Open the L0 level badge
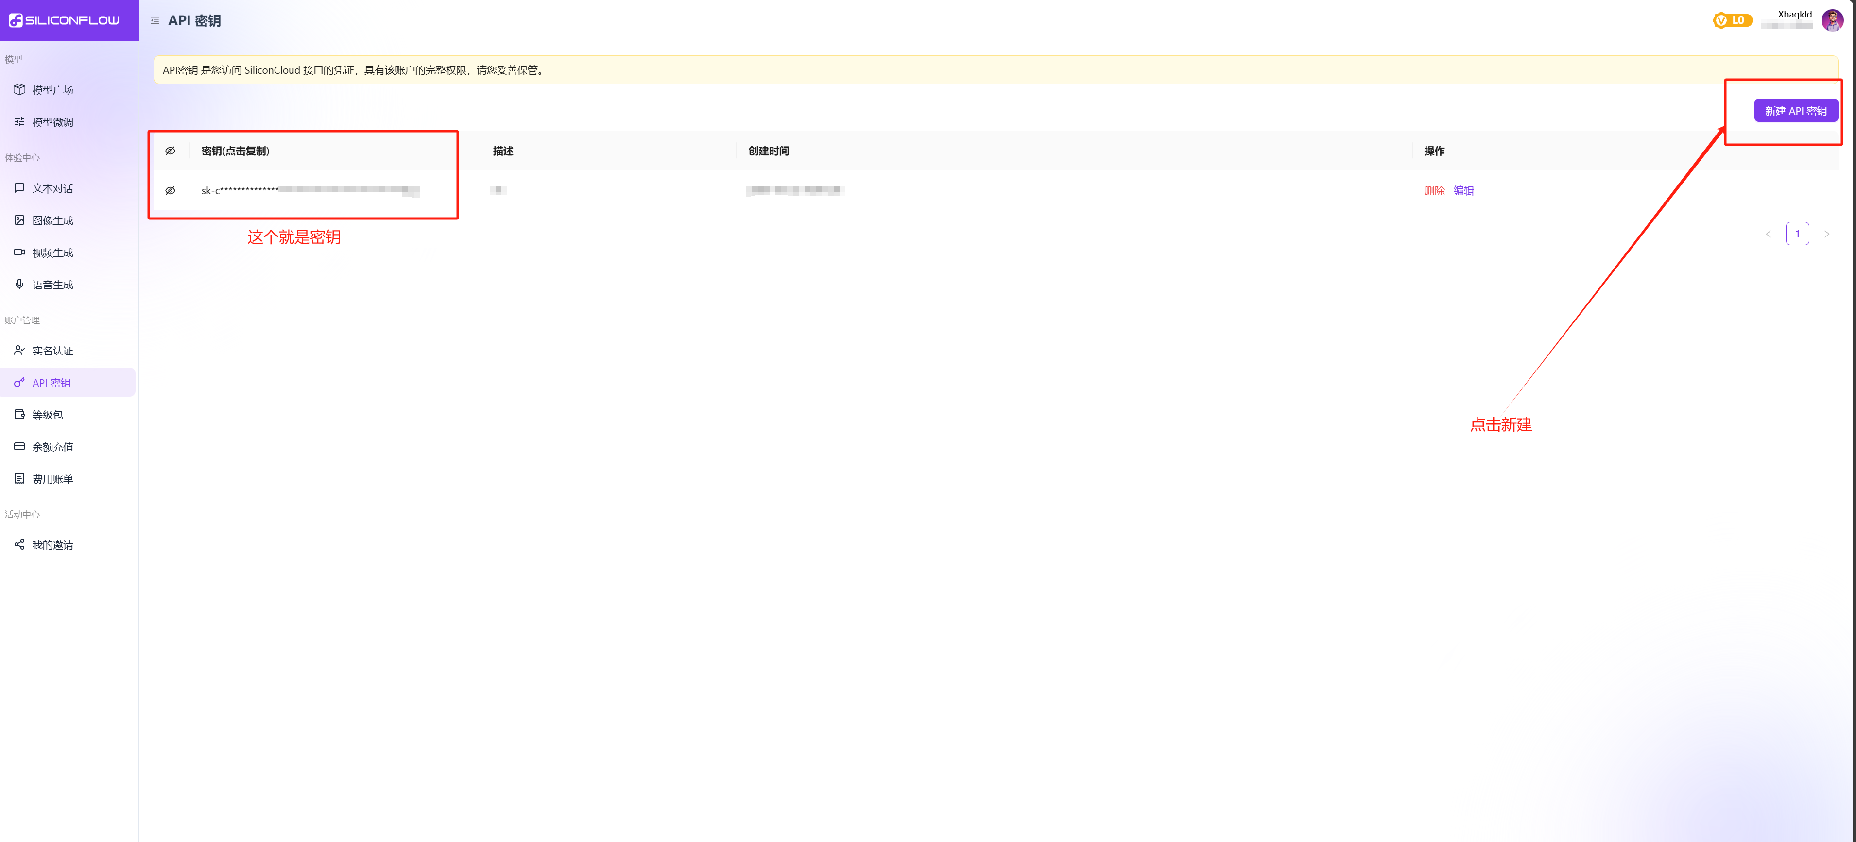 pos(1732,20)
